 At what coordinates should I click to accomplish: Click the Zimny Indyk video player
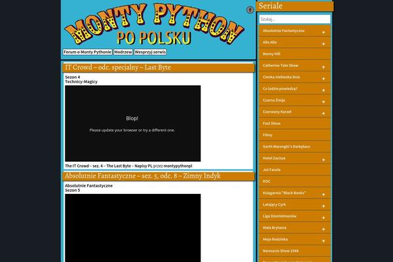point(133,228)
